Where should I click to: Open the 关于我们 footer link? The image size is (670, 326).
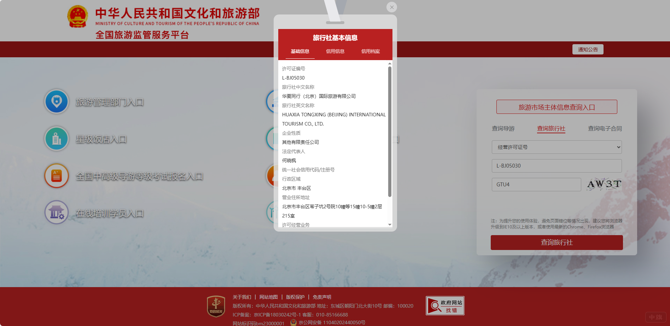click(x=241, y=297)
